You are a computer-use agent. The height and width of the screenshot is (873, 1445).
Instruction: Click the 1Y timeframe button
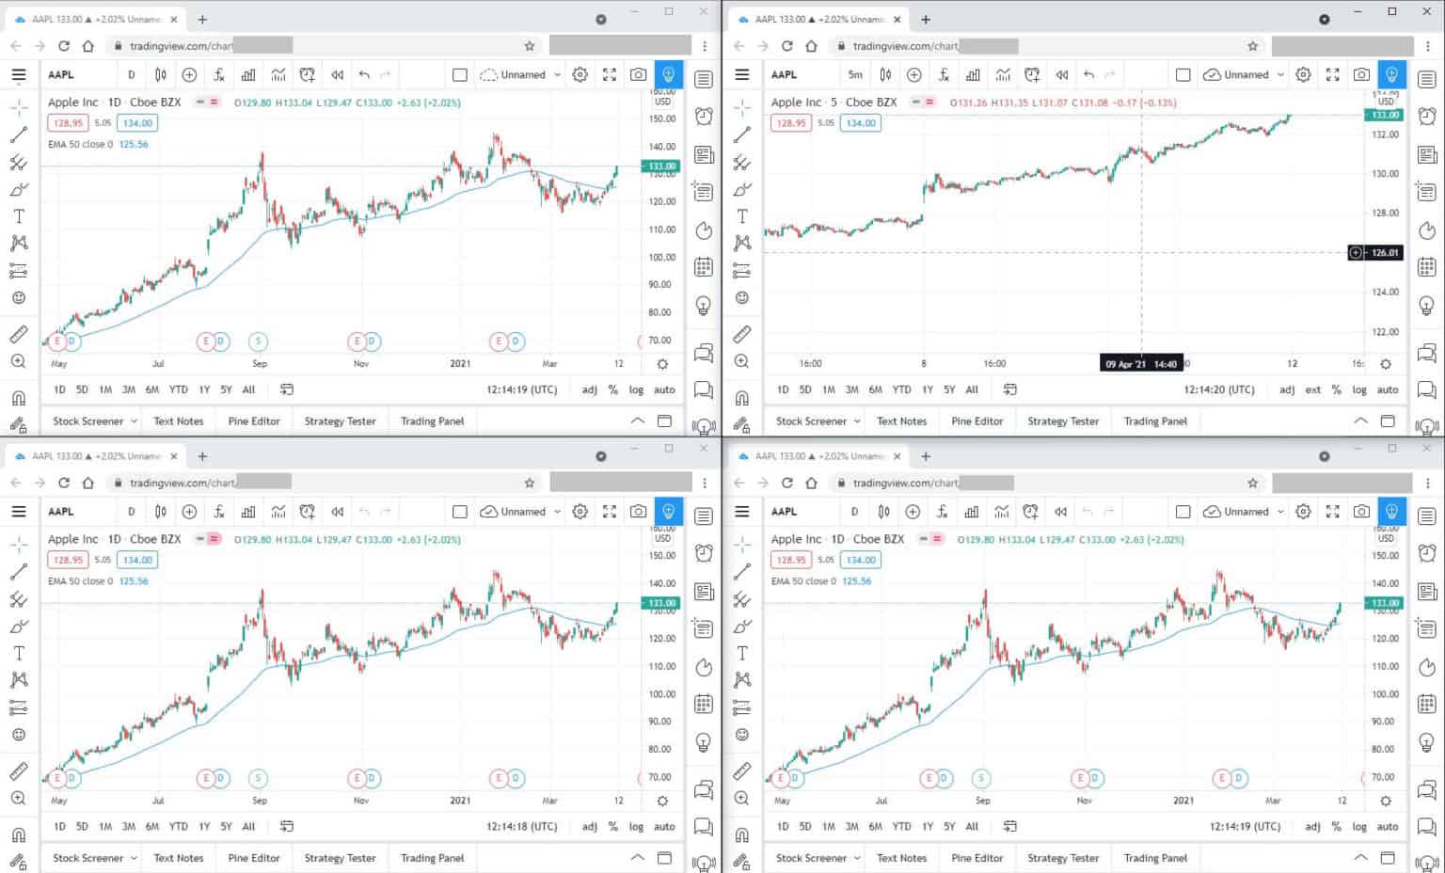[x=203, y=389]
